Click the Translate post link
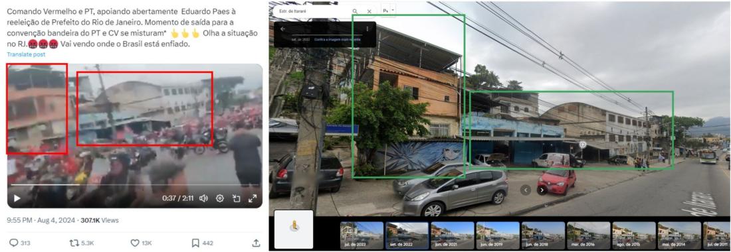 pyautogui.click(x=26, y=54)
